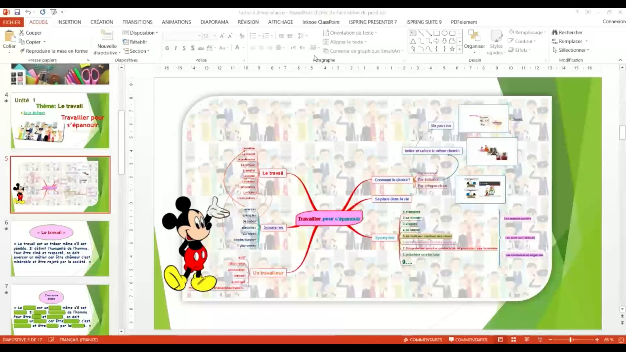Screen dimensions: 626x352
Task: Click the Connexion sign-in link
Action: (614, 22)
